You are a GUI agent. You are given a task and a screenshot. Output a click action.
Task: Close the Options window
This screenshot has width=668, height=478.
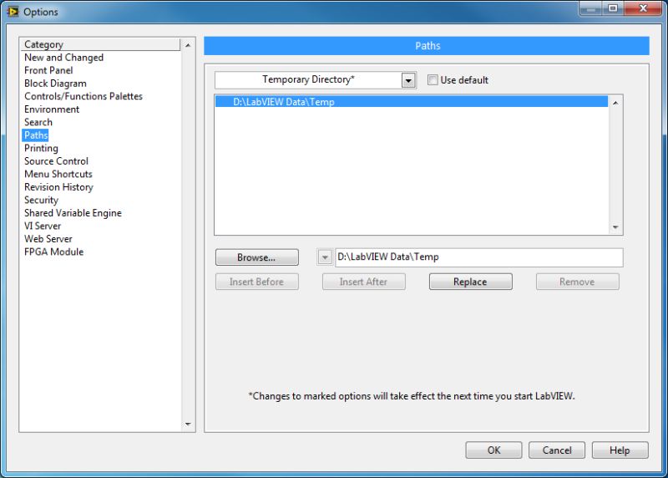[x=643, y=8]
